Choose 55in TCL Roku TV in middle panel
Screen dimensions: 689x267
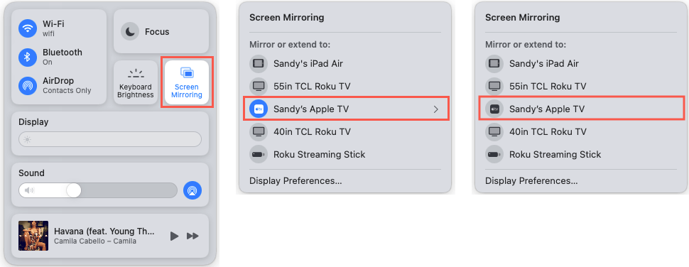coord(345,87)
